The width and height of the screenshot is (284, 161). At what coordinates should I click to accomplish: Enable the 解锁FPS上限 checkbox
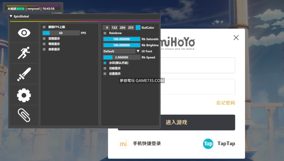click(x=44, y=27)
